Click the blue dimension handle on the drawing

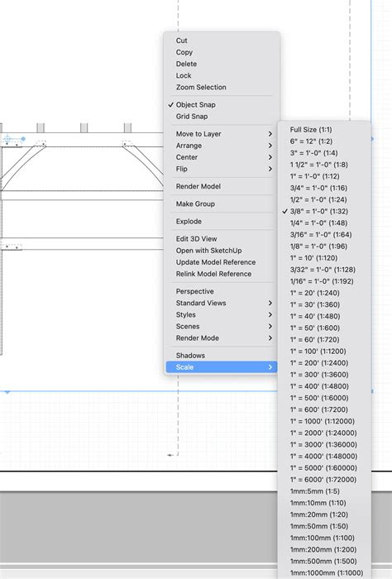point(23,139)
